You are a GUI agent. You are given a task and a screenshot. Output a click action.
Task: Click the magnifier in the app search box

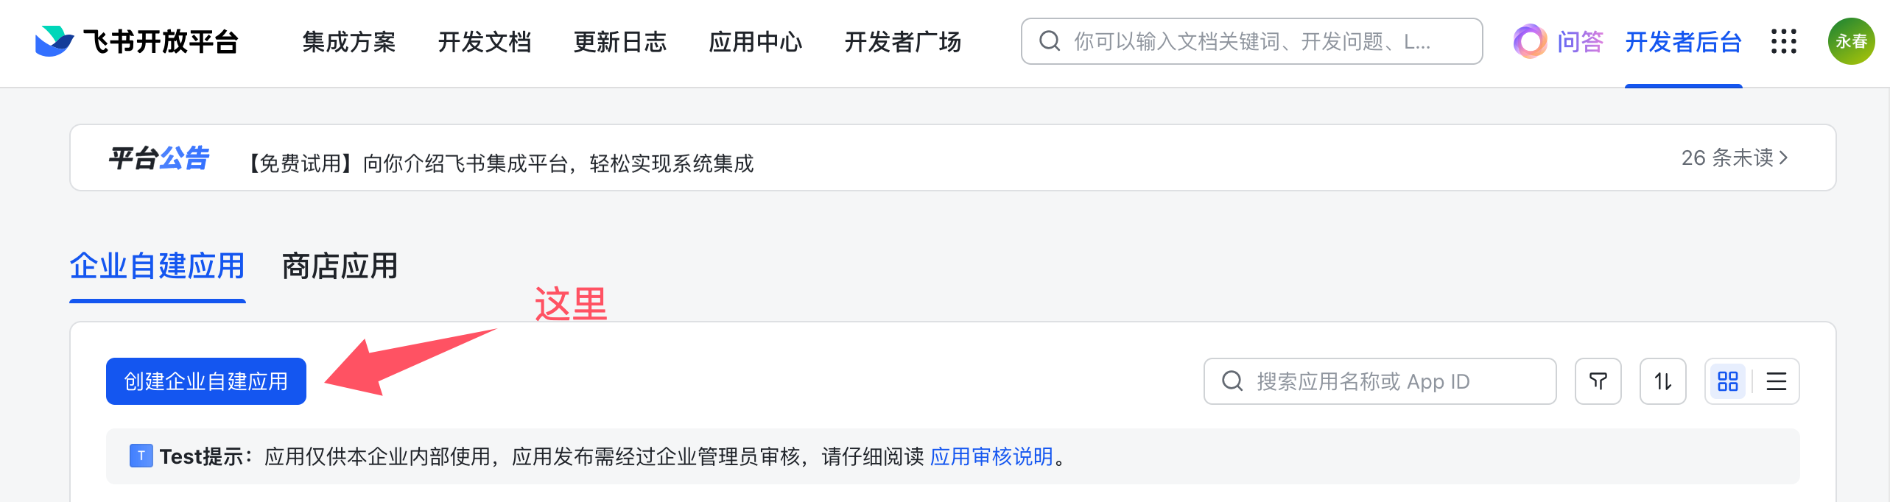[x=1232, y=381]
